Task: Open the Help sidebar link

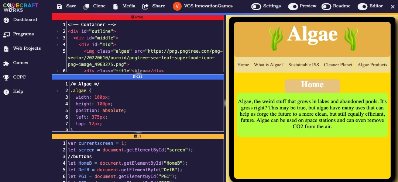Action: 18,92
